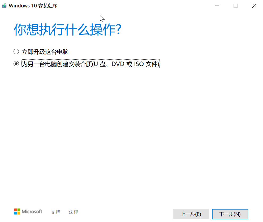Click the Windows 10 安装程序 title text
The image size is (263, 222).
[x=33, y=6]
